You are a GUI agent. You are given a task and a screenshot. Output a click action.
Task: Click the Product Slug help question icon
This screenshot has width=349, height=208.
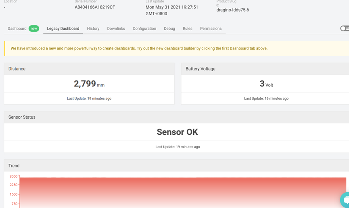click(x=218, y=5)
